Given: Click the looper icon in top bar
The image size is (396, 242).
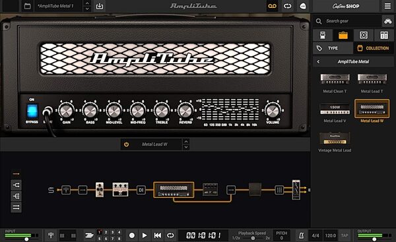Looking at the screenshot, I should tap(287, 6).
